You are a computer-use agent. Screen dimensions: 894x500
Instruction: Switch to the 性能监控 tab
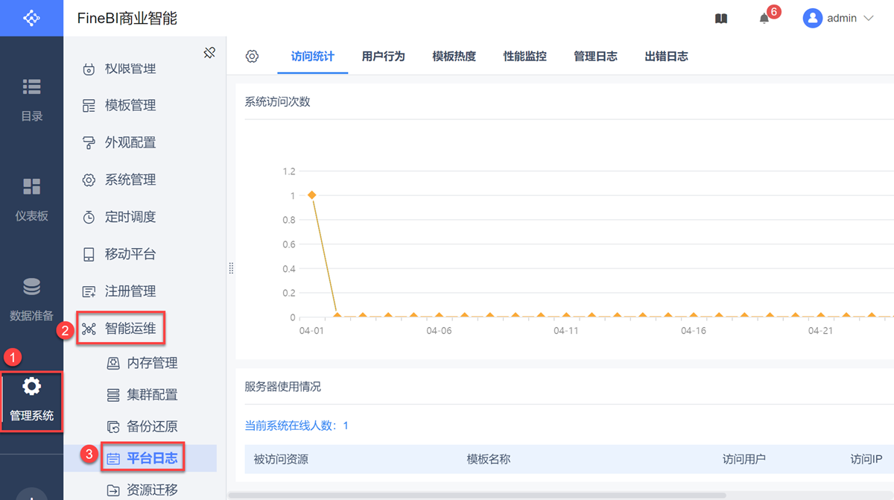point(524,57)
